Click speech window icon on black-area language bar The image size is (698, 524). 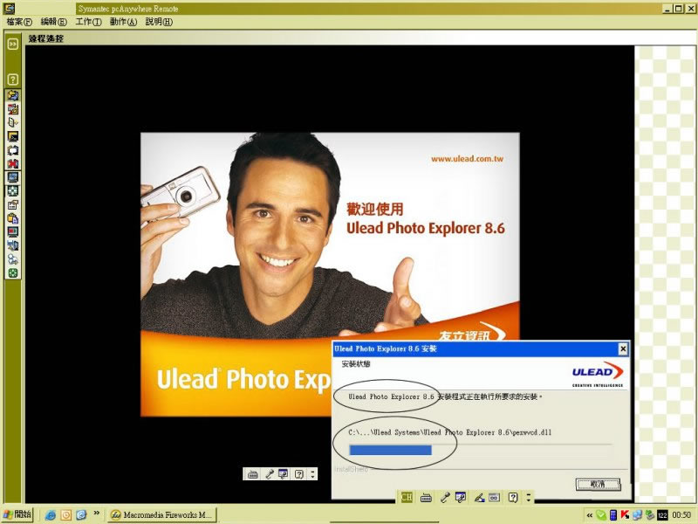click(283, 474)
